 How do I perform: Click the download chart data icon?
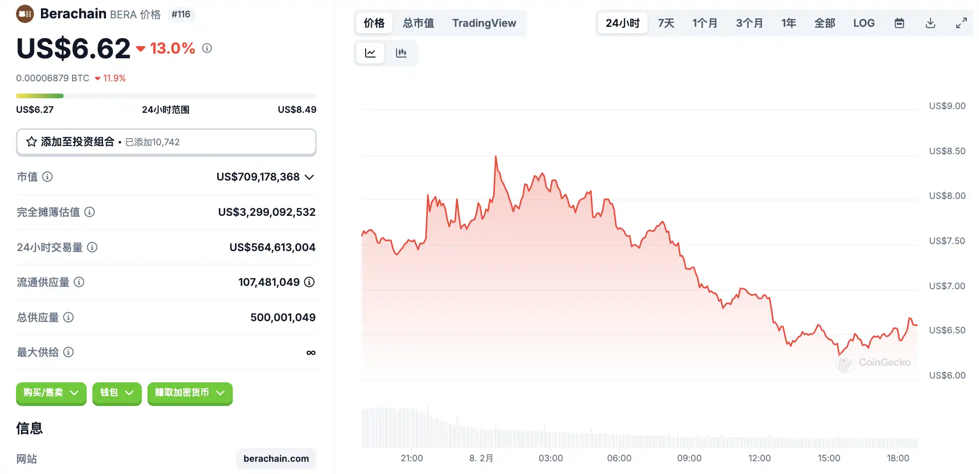point(930,23)
